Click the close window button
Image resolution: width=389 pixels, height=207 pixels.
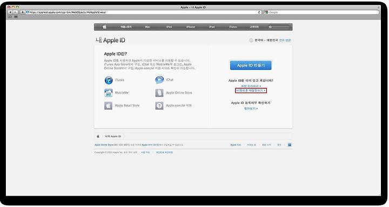click(9, 8)
